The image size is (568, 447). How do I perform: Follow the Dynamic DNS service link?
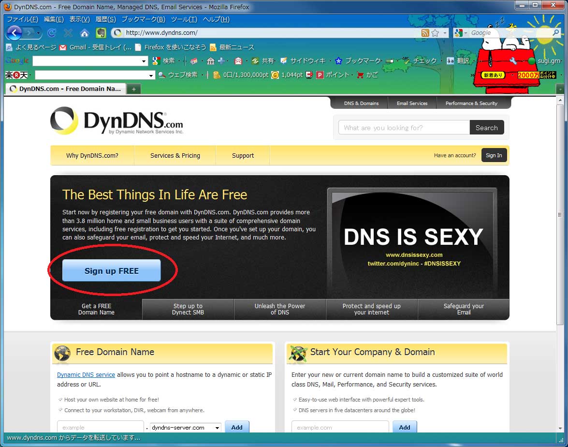pyautogui.click(x=86, y=375)
